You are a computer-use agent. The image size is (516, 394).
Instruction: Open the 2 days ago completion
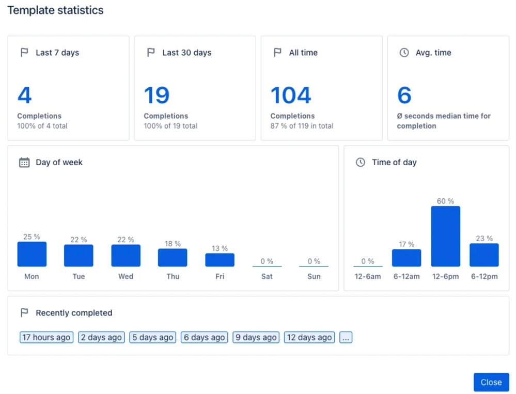click(x=101, y=337)
